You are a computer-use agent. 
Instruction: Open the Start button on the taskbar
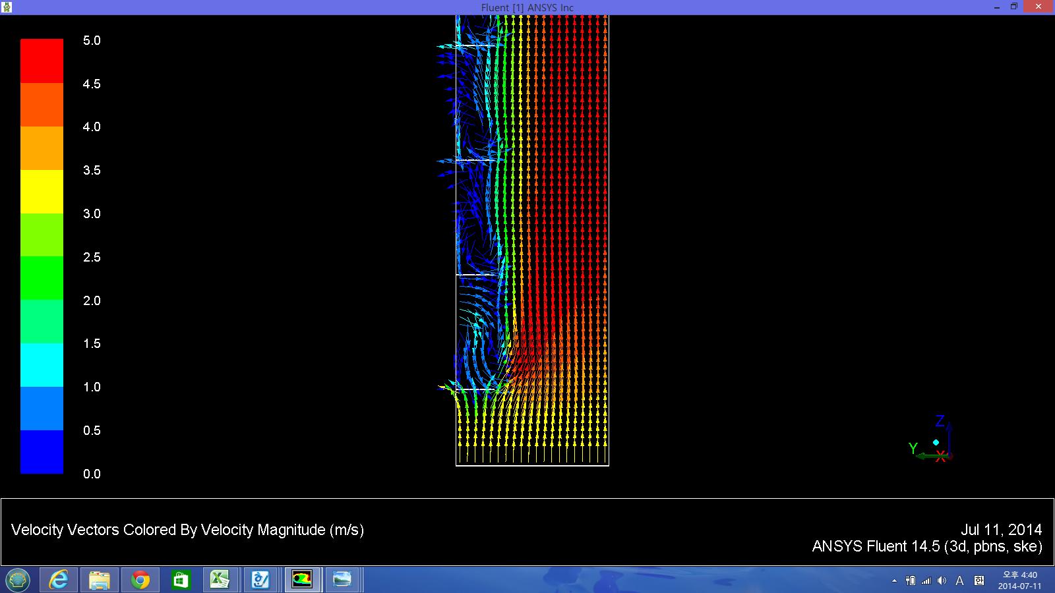pyautogui.click(x=17, y=580)
